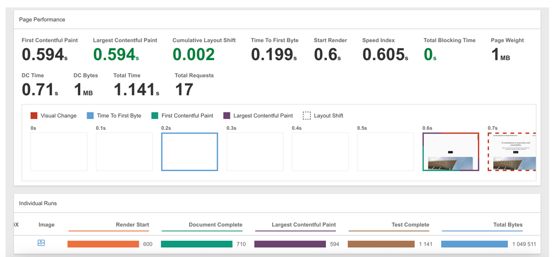
Task: Open the 0.2s blue-outlined filmstrip frame
Action: point(189,151)
